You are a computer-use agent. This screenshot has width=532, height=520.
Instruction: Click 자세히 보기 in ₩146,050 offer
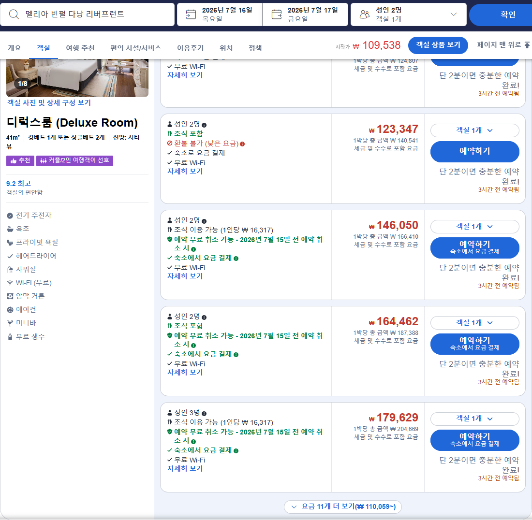(x=185, y=276)
